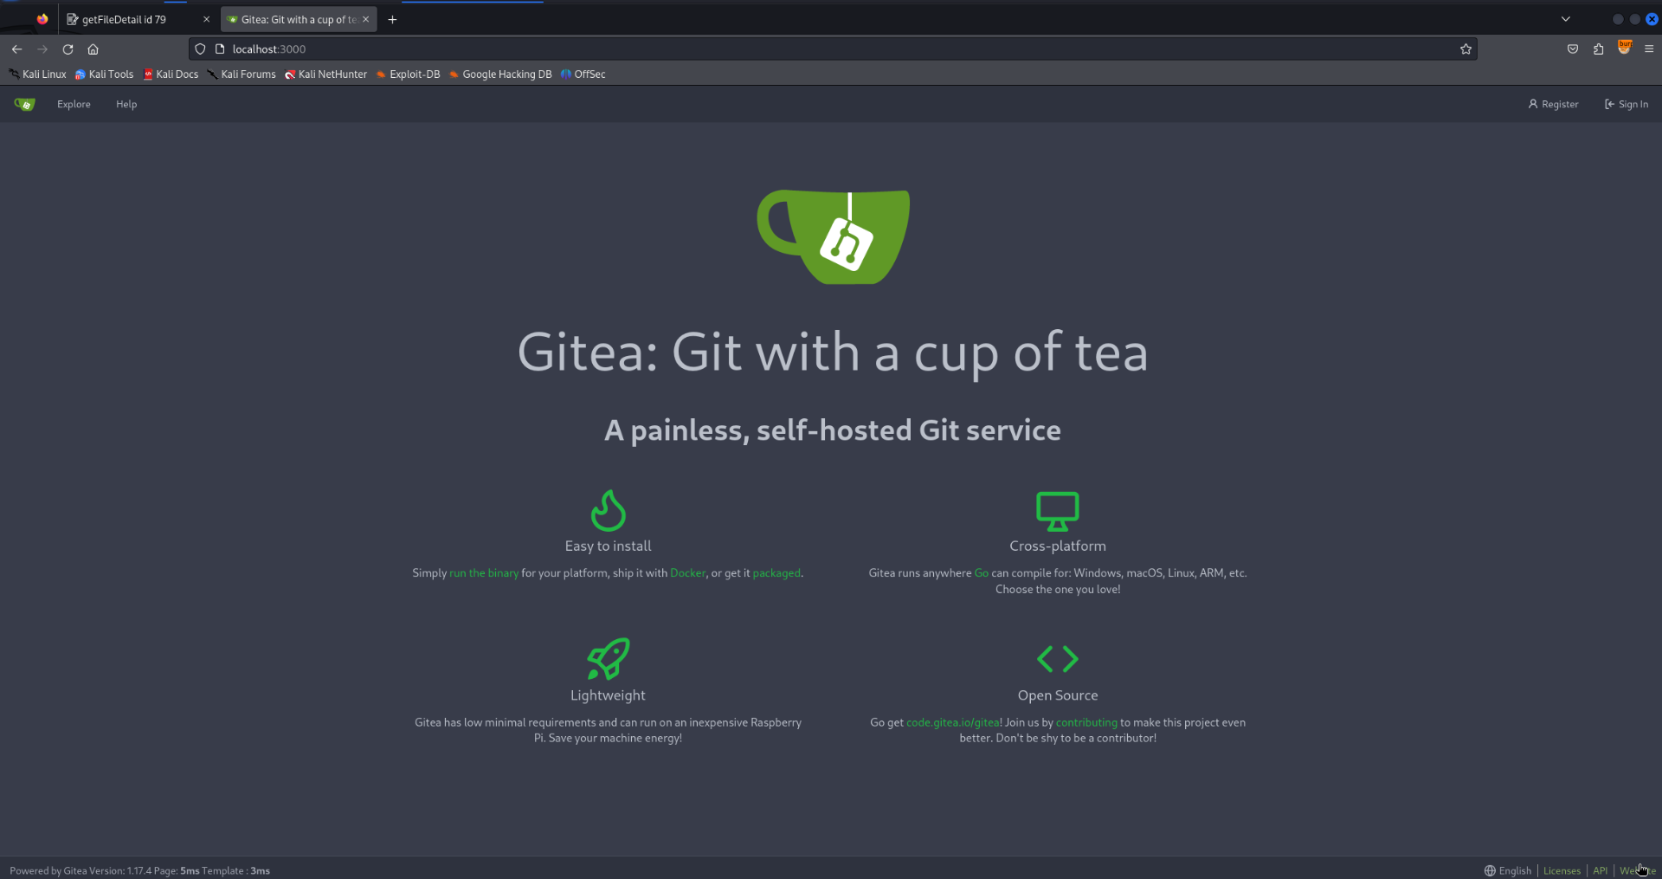Viewport: 1662px width, 879px height.
Task: Open the Docker link
Action: (688, 573)
